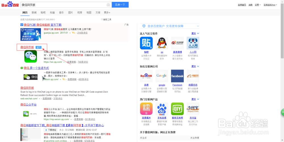Open 微信,是一个生活方式 result

tap(36, 68)
